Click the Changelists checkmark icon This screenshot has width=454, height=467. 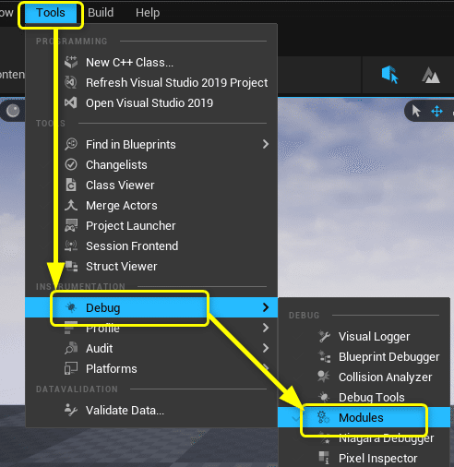click(x=71, y=164)
